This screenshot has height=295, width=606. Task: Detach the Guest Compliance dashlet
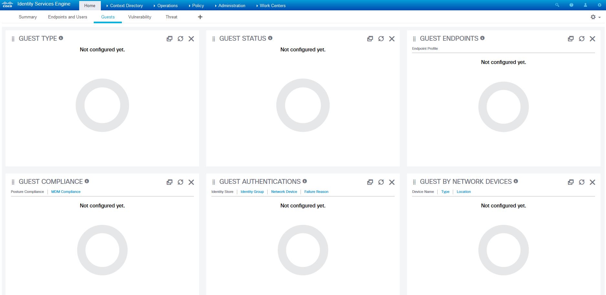tap(169, 182)
